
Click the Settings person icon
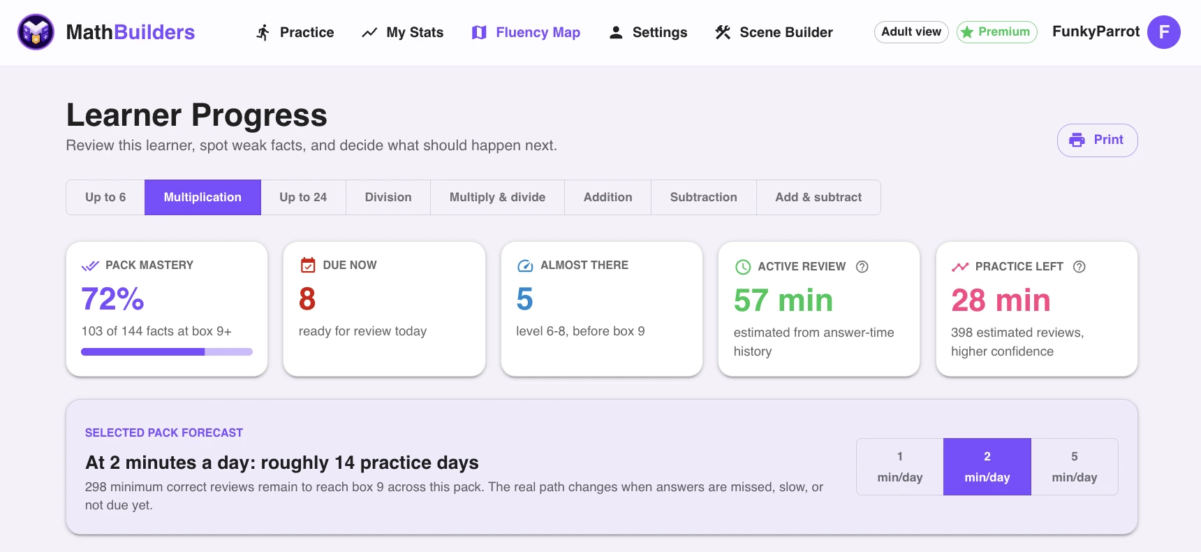(x=616, y=32)
